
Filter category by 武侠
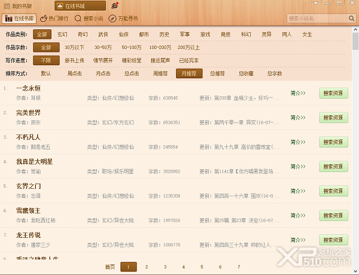pyautogui.click(x=103, y=35)
